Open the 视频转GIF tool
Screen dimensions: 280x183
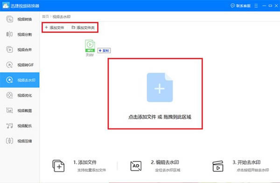[20, 65]
